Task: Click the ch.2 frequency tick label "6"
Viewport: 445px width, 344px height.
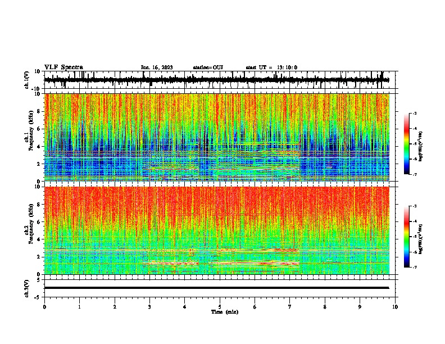Action: point(39,222)
